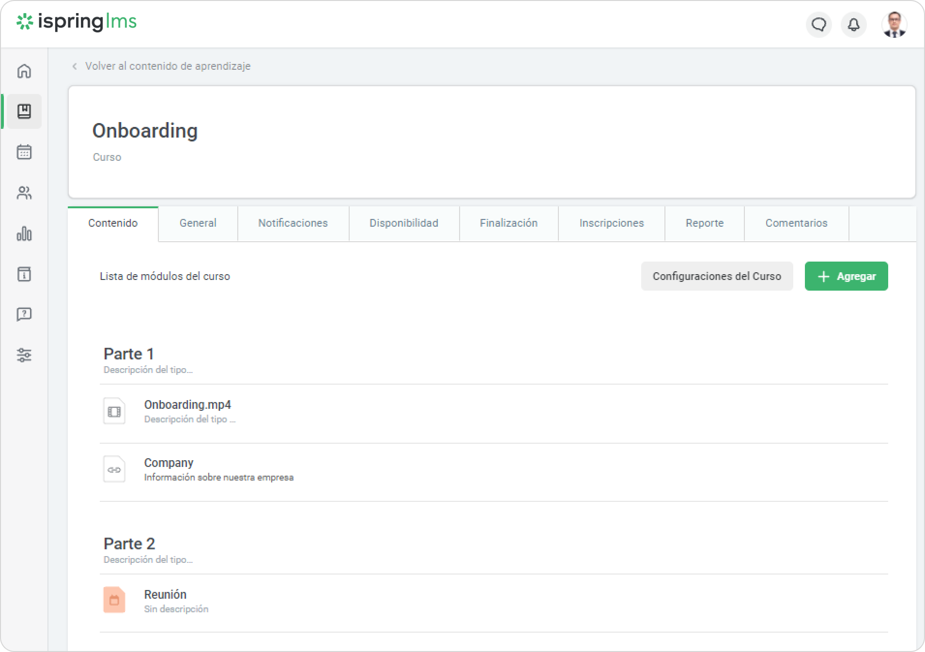
Task: Click the learning content book icon
Action: tap(24, 111)
